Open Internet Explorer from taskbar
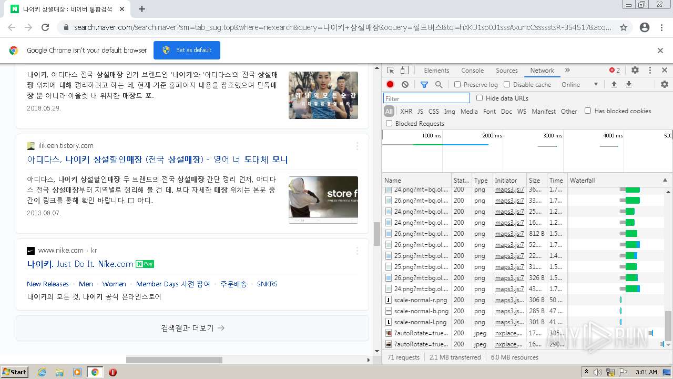 tap(42, 372)
